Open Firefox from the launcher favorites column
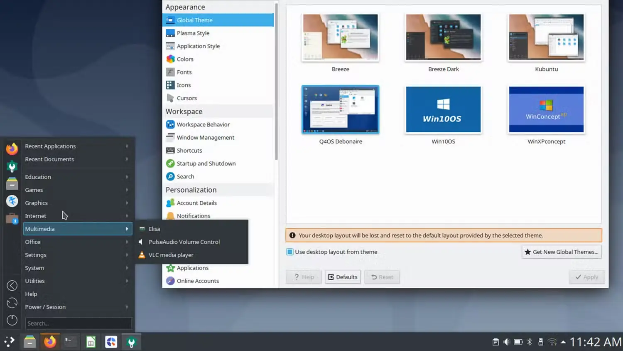The image size is (623, 351). (x=12, y=148)
